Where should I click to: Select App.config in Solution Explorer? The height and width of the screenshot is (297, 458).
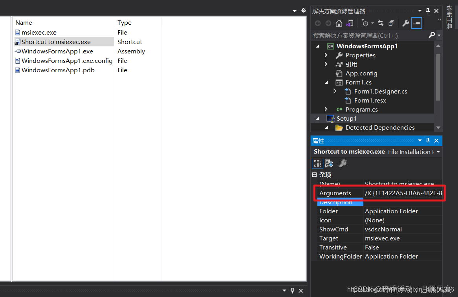[x=361, y=73]
